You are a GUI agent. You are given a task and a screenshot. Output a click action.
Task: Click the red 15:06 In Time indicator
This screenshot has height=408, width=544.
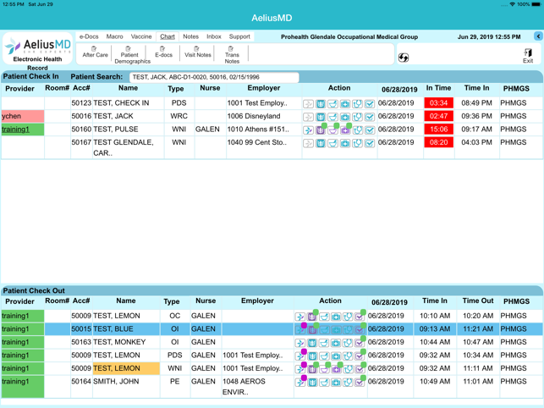(x=437, y=130)
